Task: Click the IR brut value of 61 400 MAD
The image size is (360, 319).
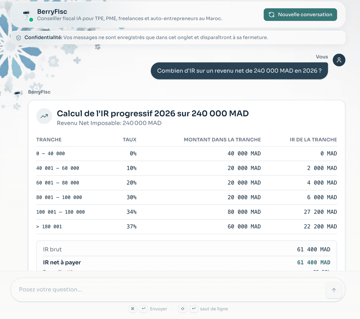Action: click(x=313, y=249)
